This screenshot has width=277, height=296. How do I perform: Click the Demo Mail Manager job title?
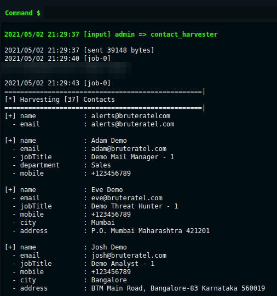[132, 157]
